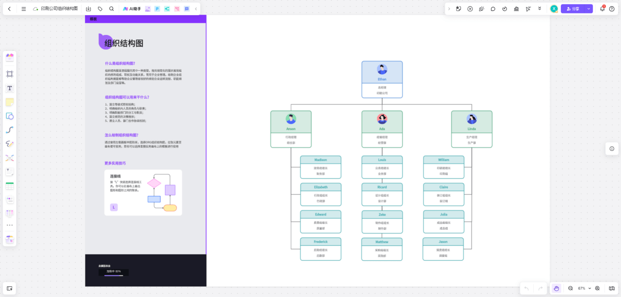
Task: Select the Sticky Note tool
Action: (9, 102)
